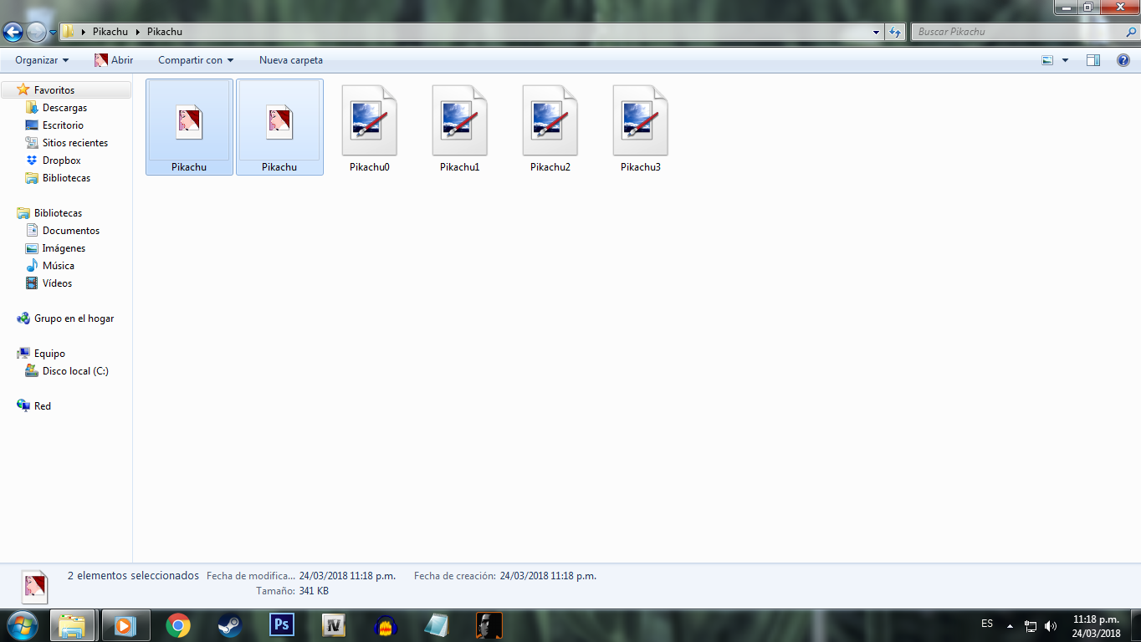The image size is (1141, 642).
Task: Click the change view icon
Action: (x=1047, y=60)
